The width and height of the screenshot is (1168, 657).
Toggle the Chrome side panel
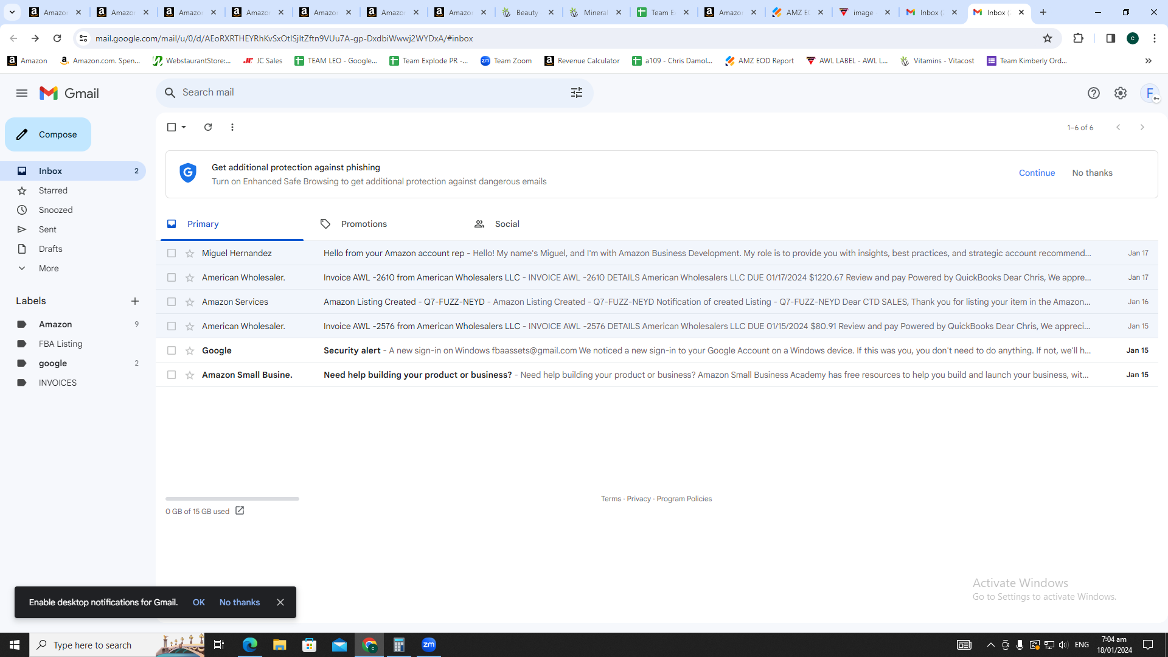tap(1111, 38)
